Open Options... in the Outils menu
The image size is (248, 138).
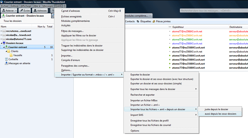point(90,70)
